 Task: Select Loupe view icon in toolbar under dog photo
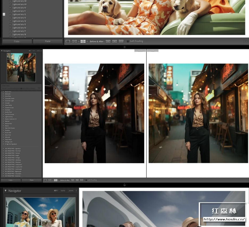coord(68,41)
